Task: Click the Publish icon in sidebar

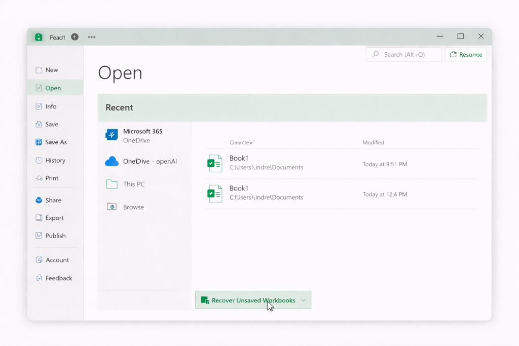Action: click(39, 236)
